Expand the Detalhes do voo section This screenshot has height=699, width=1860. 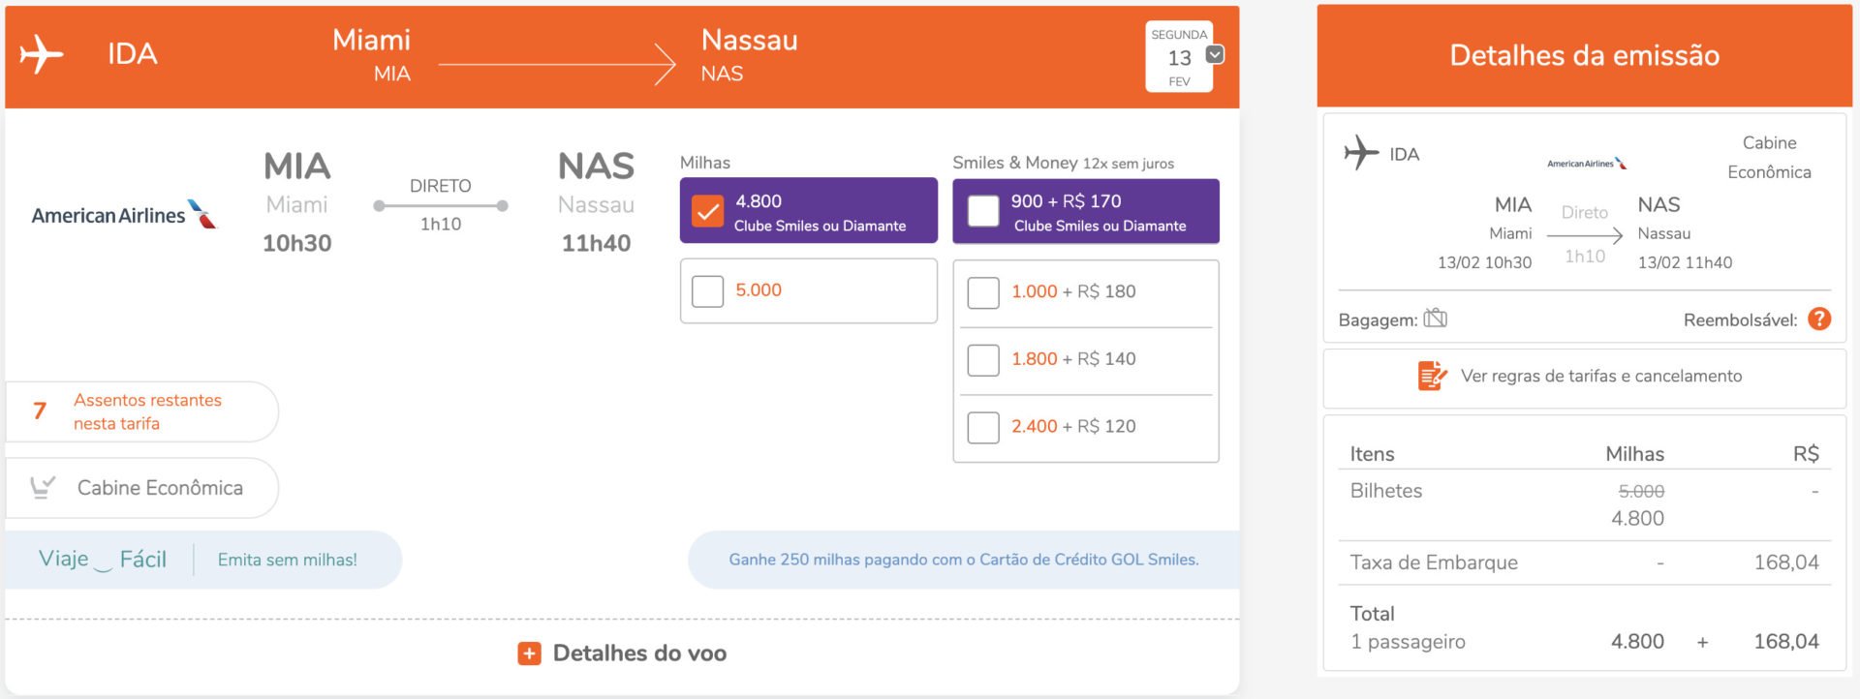(x=622, y=653)
